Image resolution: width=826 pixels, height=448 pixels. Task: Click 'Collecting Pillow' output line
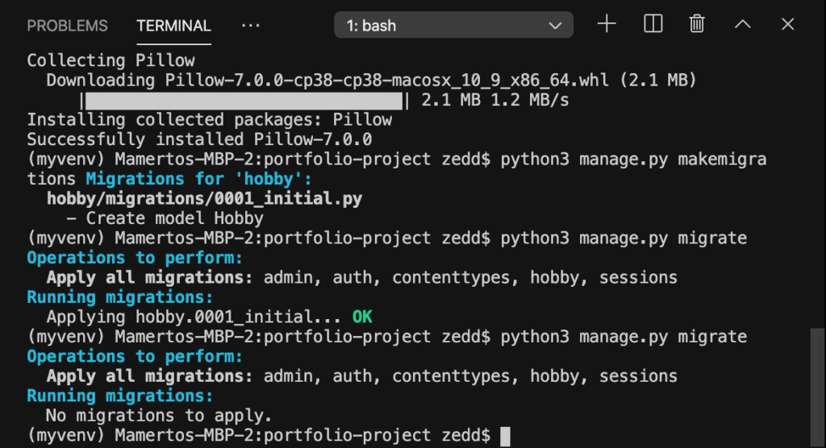pos(111,60)
